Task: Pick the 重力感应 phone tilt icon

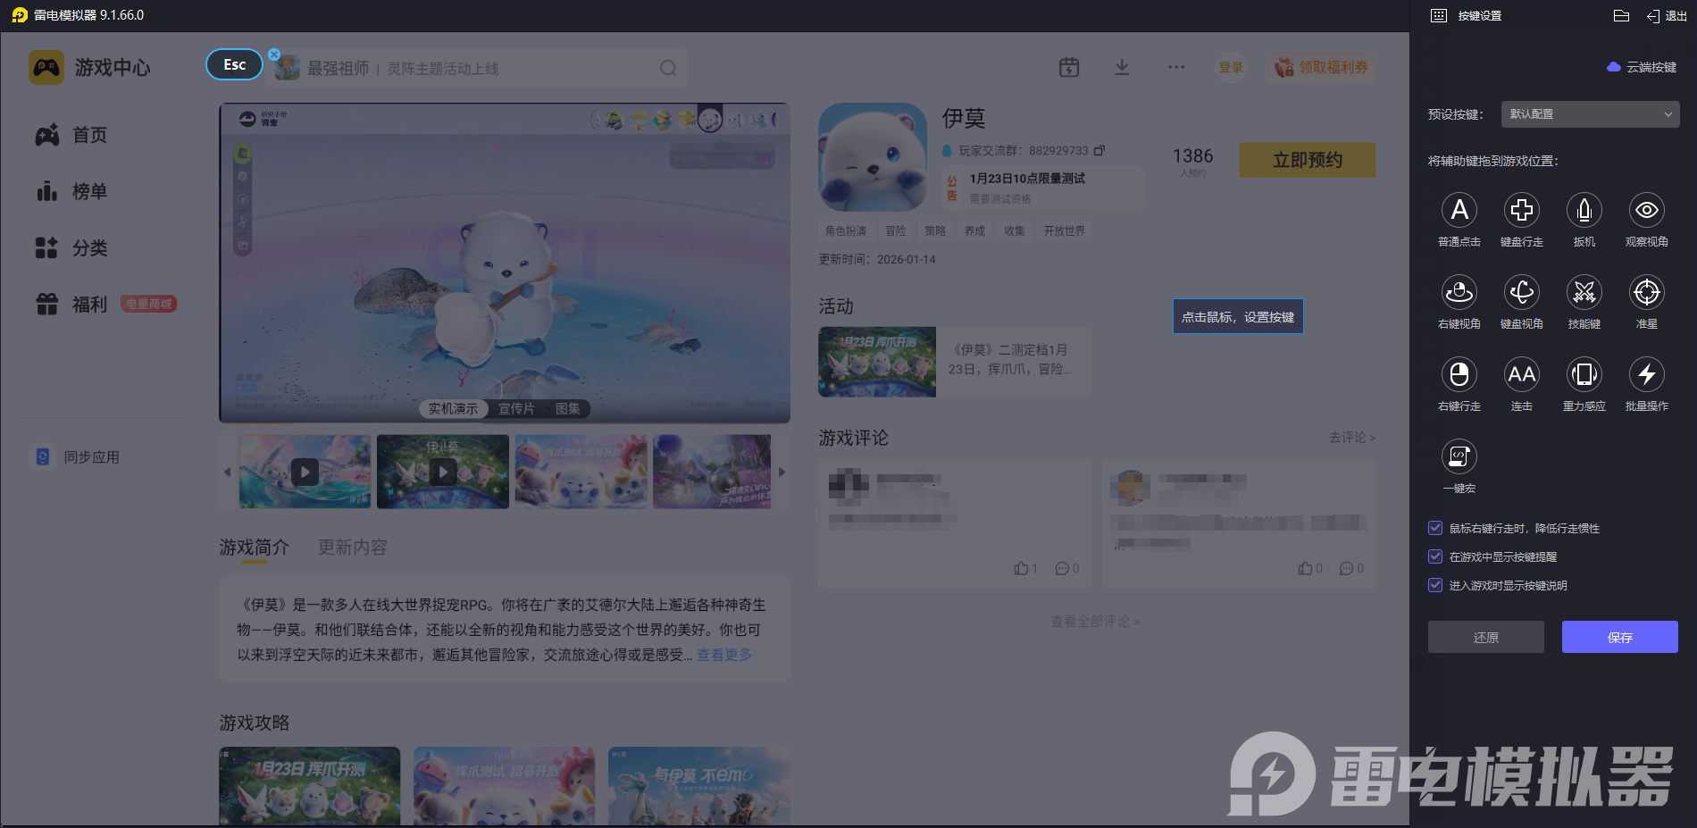Action: (x=1584, y=374)
